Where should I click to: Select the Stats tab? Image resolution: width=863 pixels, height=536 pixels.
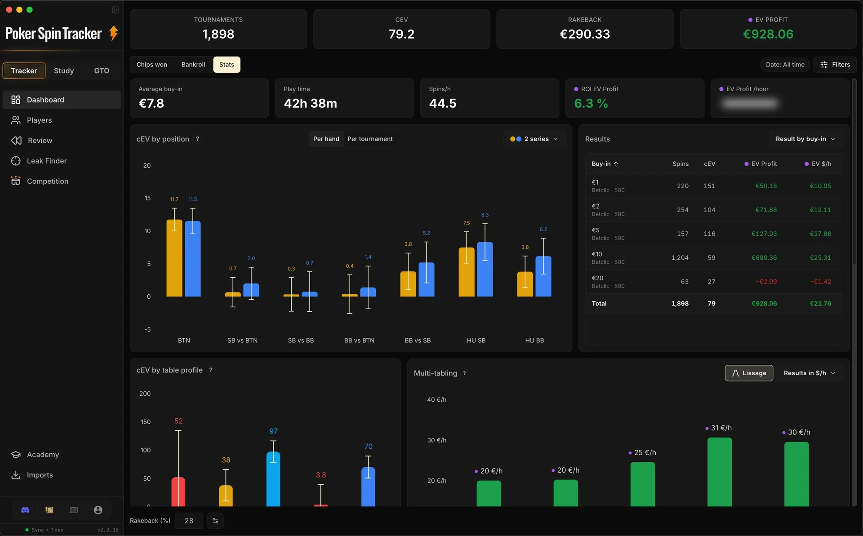227,65
